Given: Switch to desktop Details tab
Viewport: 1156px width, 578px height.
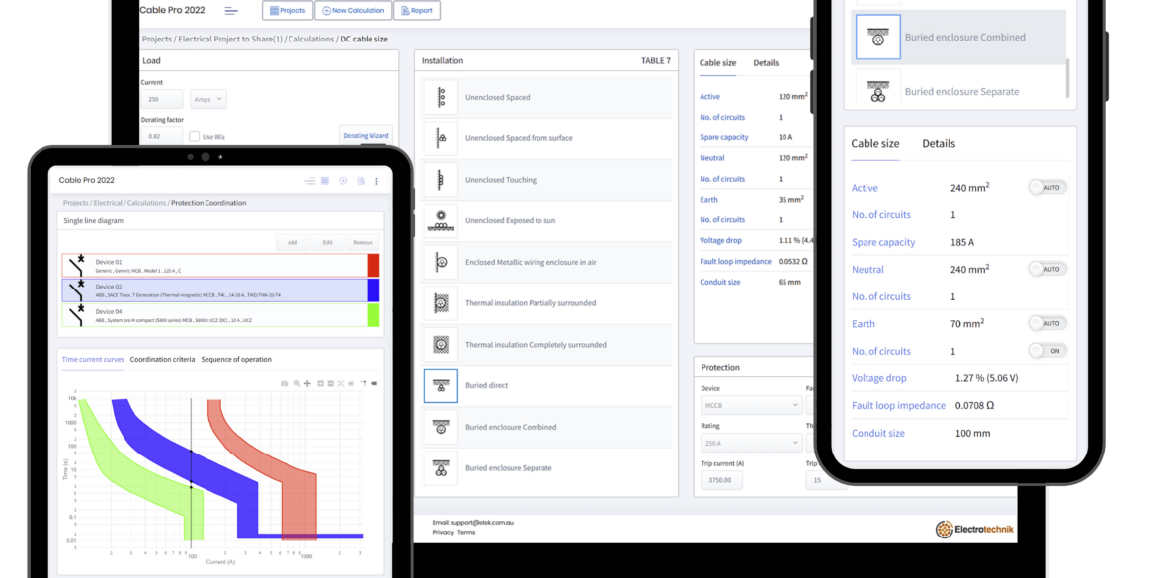Looking at the screenshot, I should coord(766,63).
